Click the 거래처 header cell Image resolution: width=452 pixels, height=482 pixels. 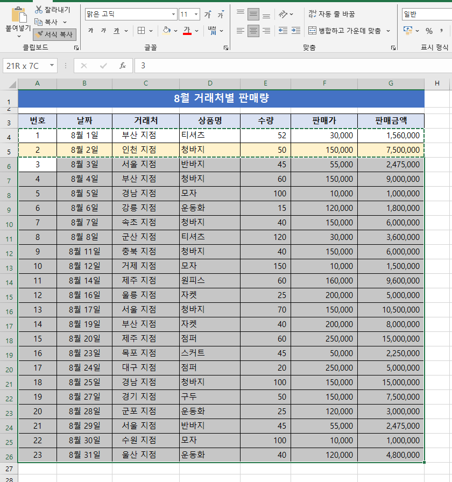point(146,121)
